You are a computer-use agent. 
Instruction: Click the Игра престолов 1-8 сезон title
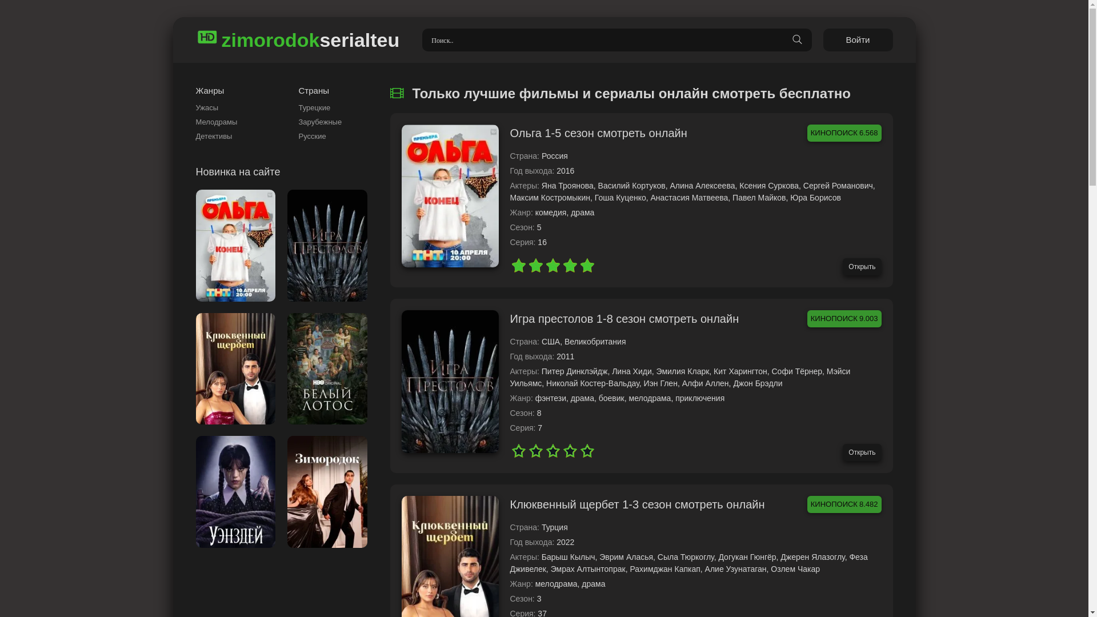[624, 319]
